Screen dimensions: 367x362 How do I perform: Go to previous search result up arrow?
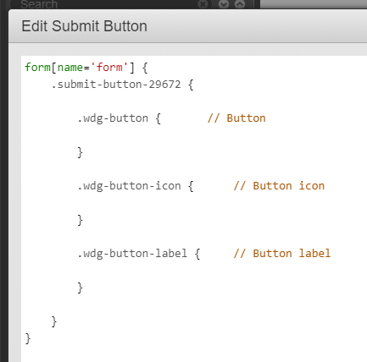point(240,4)
